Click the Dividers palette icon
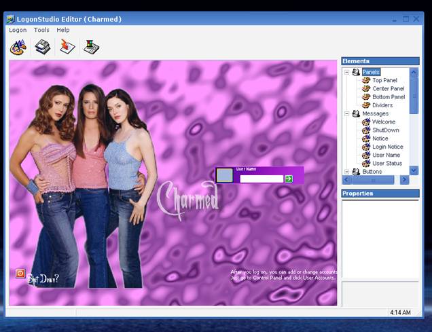The image size is (432, 332). click(x=366, y=105)
